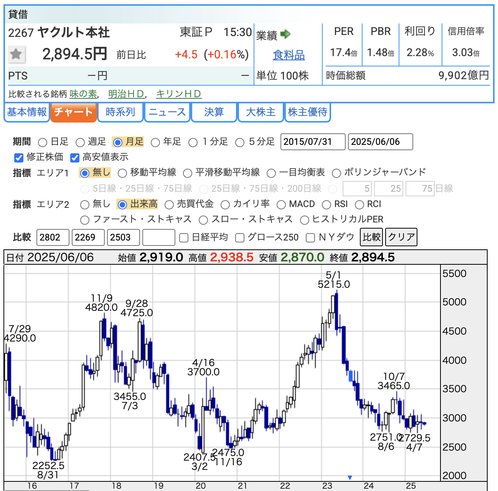Click the empty fourth comparison field
The width and height of the screenshot is (498, 491).
coord(159,237)
